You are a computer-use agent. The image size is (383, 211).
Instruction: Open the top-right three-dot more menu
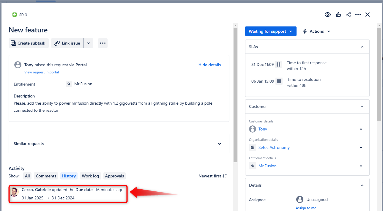(x=358, y=15)
